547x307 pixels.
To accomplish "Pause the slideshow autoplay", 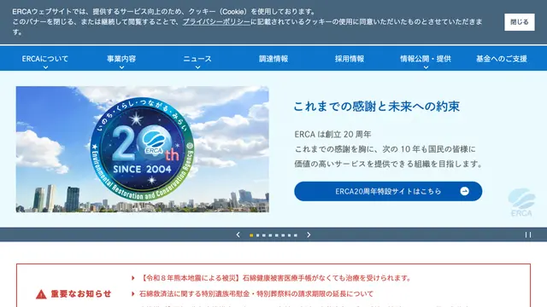I will pyautogui.click(x=528, y=235).
